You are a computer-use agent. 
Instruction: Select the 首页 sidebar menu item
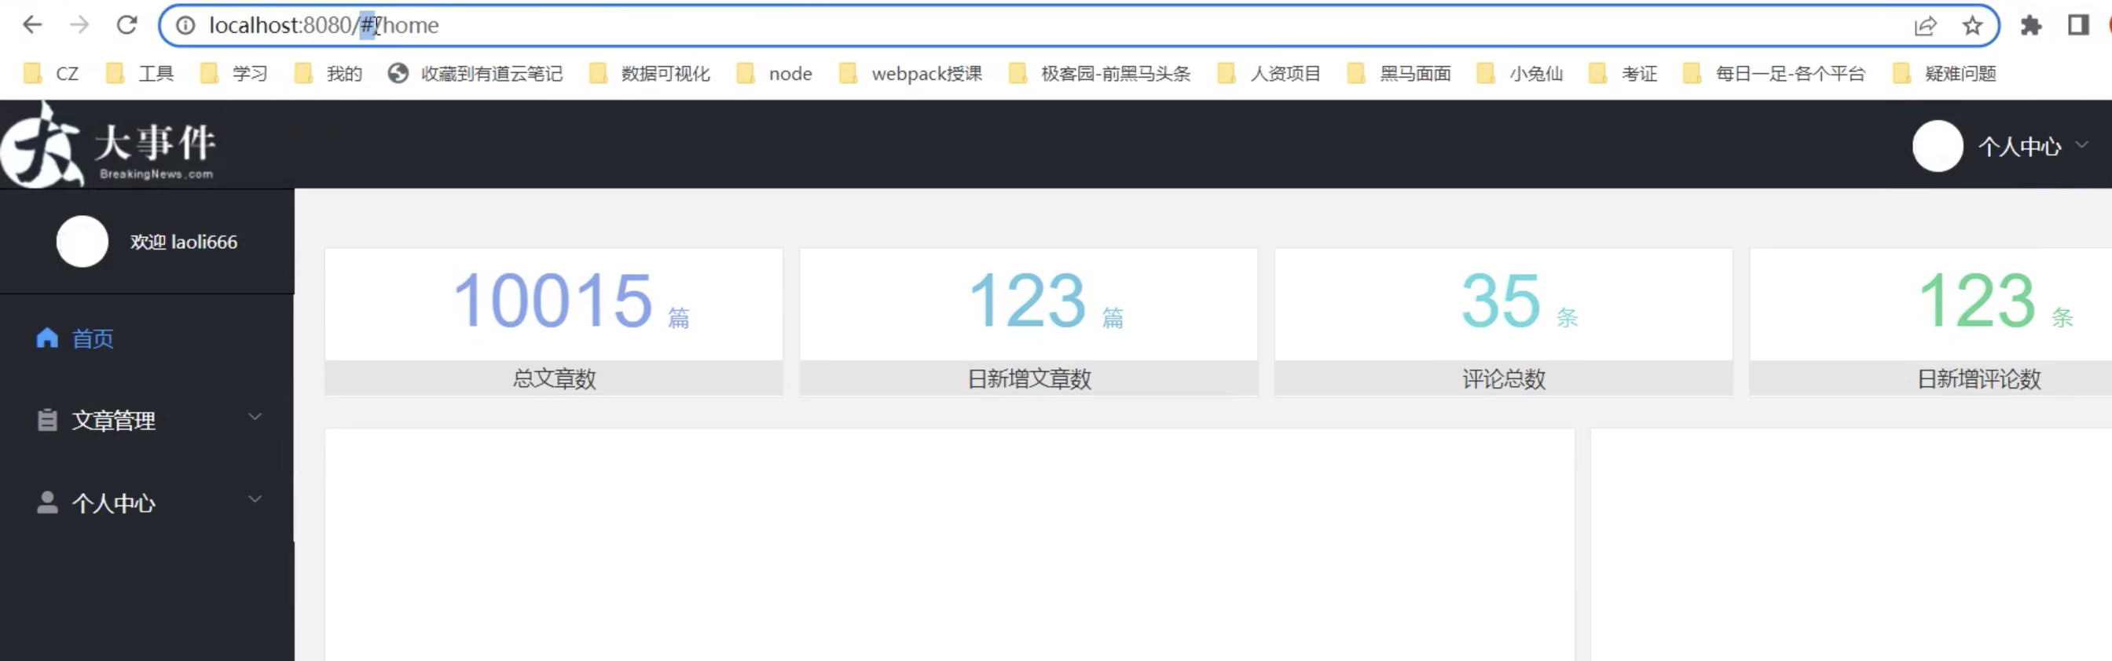click(147, 338)
